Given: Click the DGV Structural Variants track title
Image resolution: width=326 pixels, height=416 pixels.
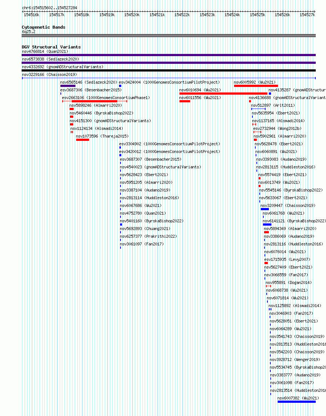Looking at the screenshot, I should point(51,47).
